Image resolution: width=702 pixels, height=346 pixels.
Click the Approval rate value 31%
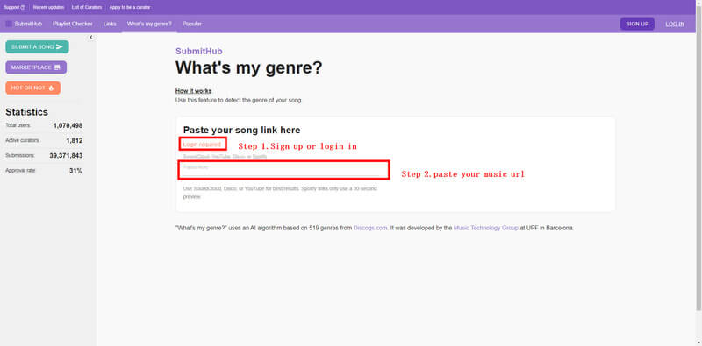pyautogui.click(x=76, y=171)
